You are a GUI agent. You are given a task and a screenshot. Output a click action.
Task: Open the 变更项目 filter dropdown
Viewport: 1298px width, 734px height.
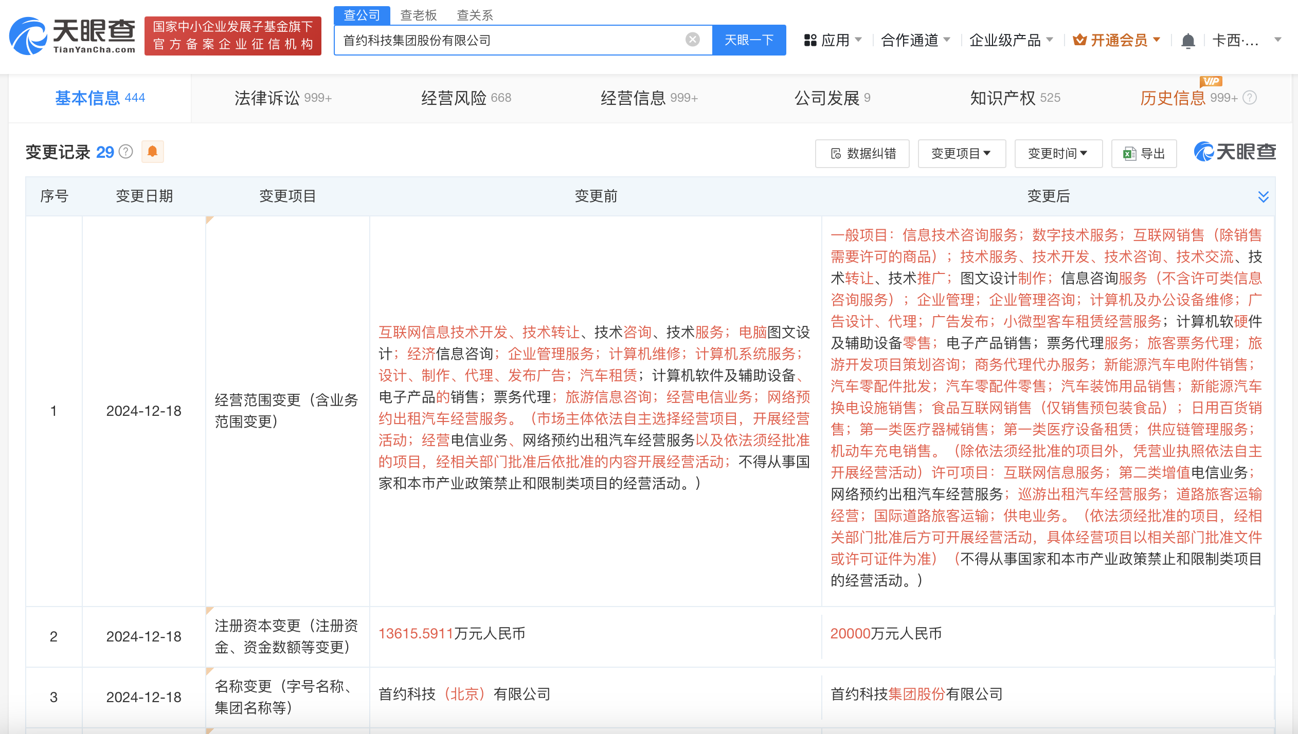pos(961,153)
